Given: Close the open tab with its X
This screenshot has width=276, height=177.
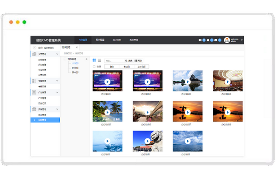Looking at the screenshot, I should click(77, 47).
